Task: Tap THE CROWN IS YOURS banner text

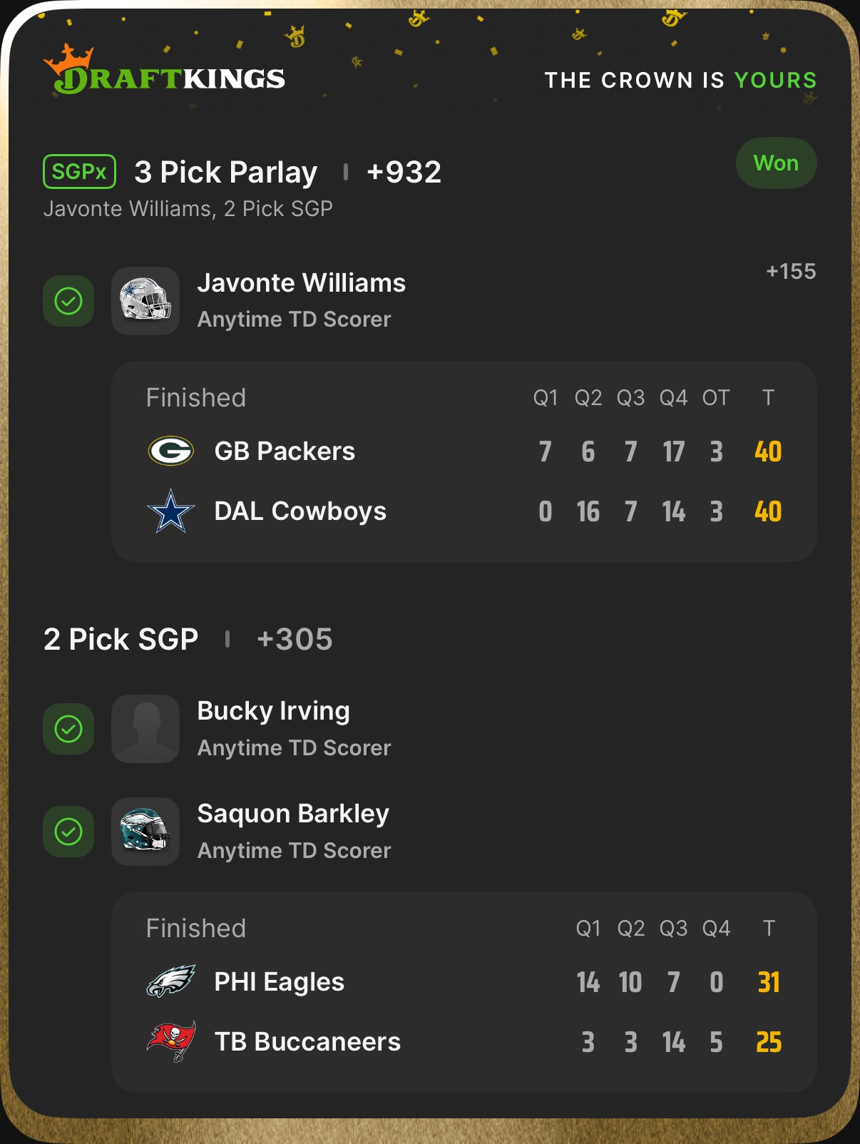Action: point(680,80)
